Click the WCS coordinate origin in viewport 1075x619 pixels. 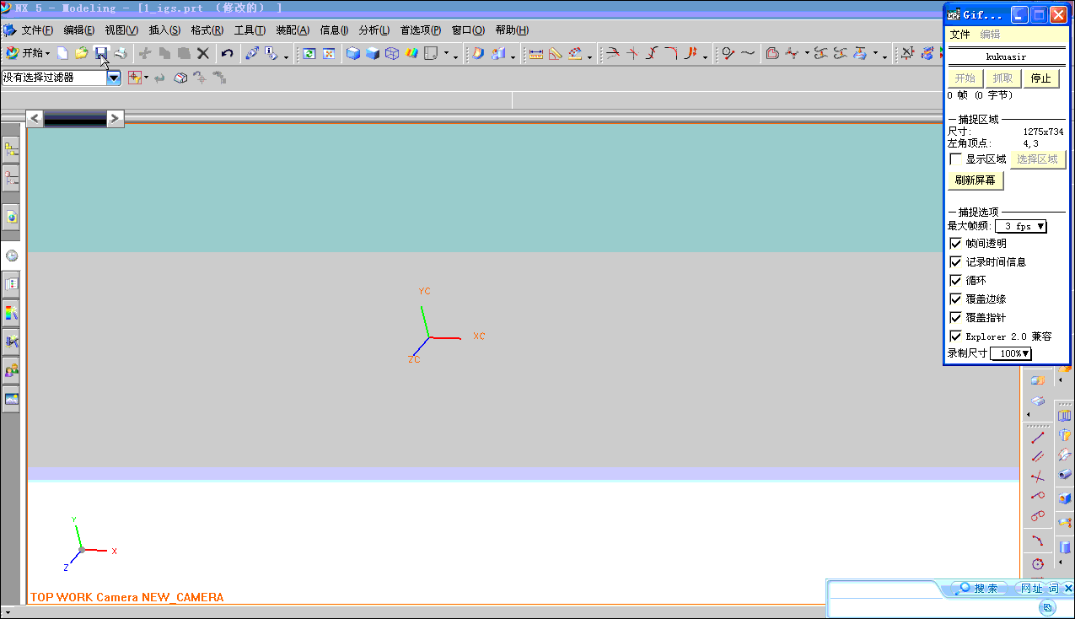(x=430, y=337)
